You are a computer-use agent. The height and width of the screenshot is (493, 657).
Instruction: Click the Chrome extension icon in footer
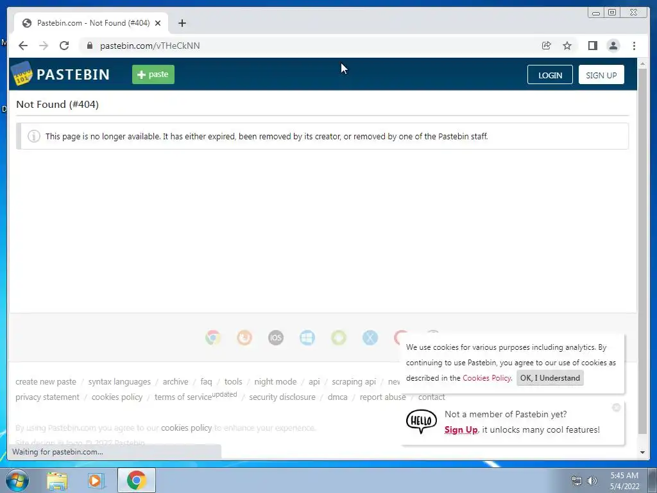click(213, 338)
